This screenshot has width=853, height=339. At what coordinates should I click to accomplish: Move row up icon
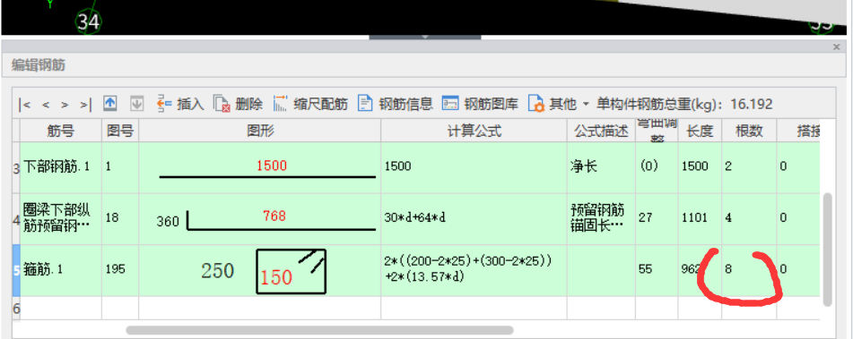(110, 103)
